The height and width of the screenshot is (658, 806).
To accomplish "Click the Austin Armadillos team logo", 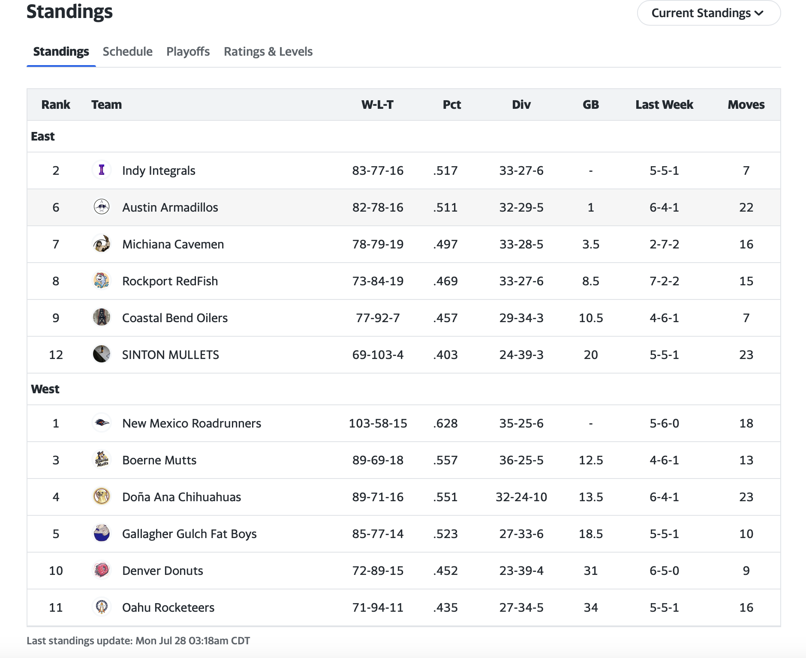I will [x=102, y=207].
